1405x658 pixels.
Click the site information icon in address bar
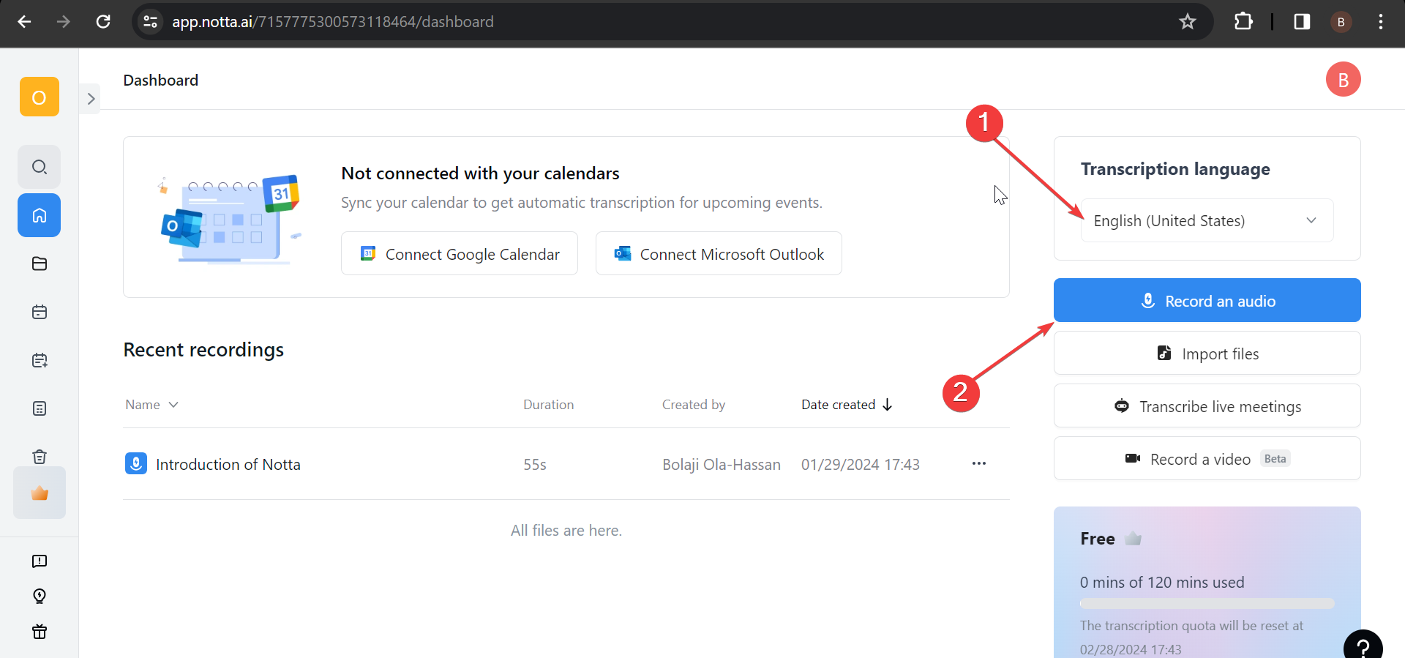[150, 22]
